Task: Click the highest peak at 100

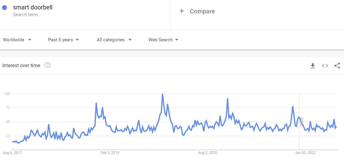Action: tap(162, 94)
